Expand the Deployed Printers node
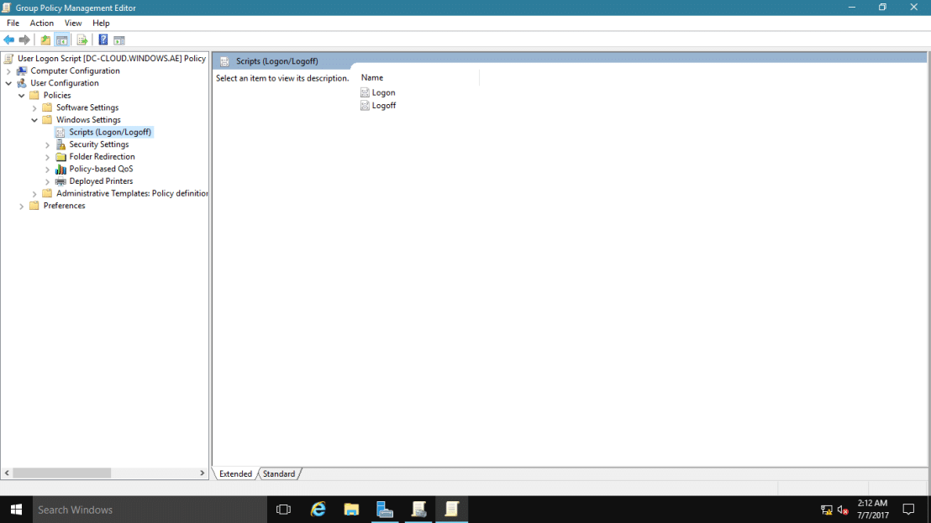 48,181
